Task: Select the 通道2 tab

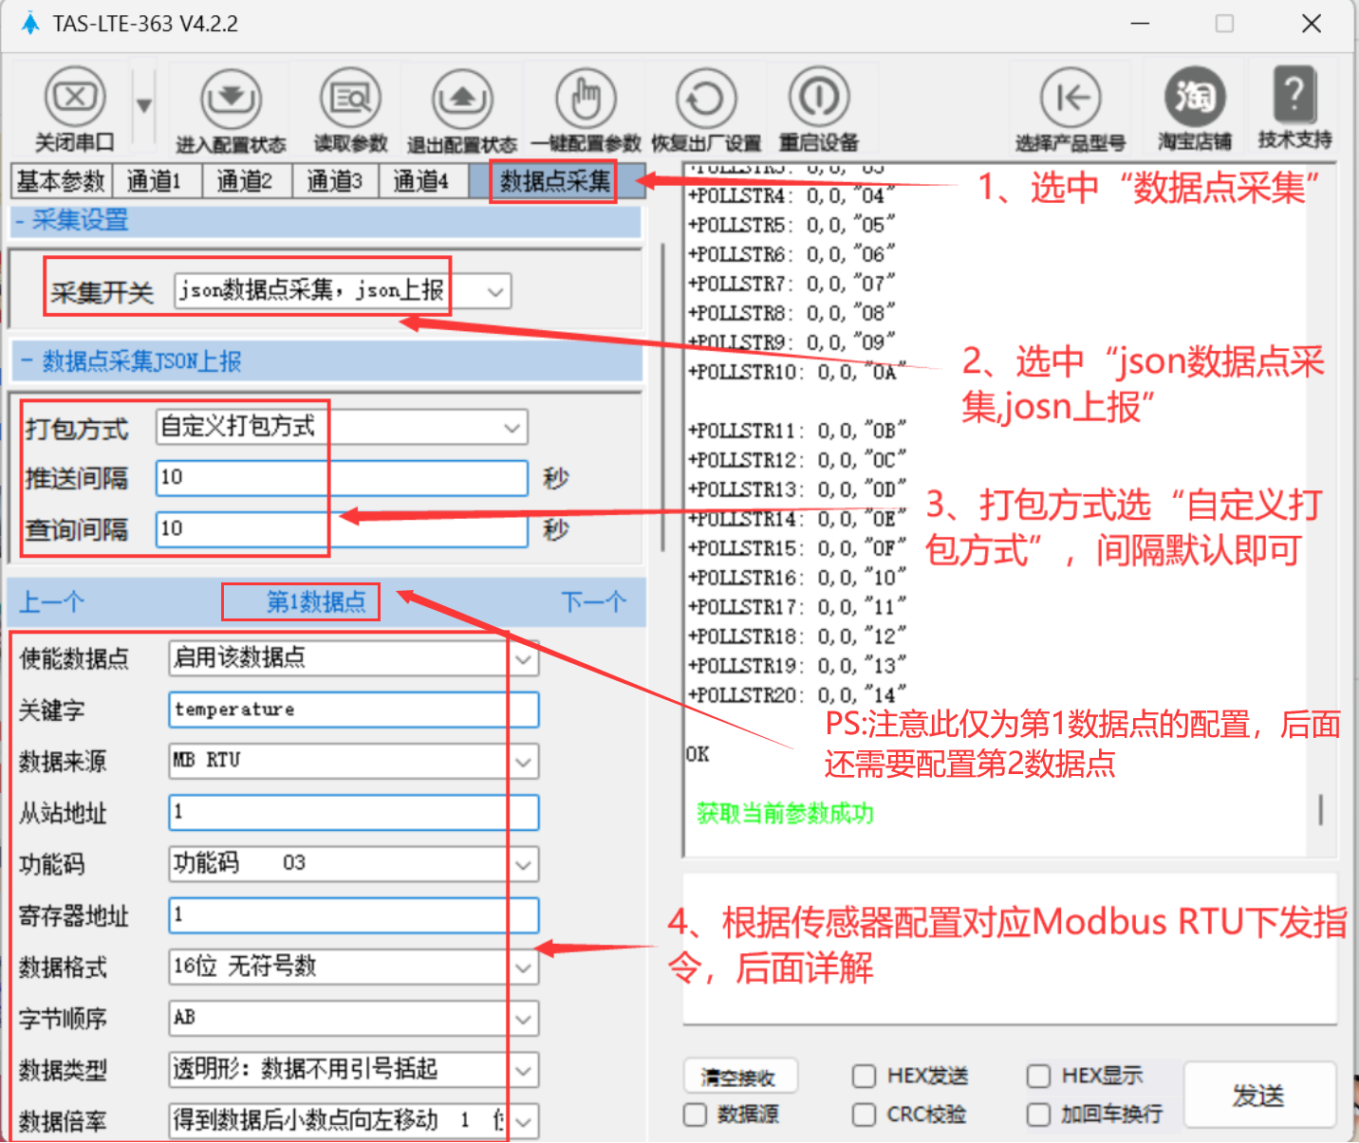Action: pos(245,180)
